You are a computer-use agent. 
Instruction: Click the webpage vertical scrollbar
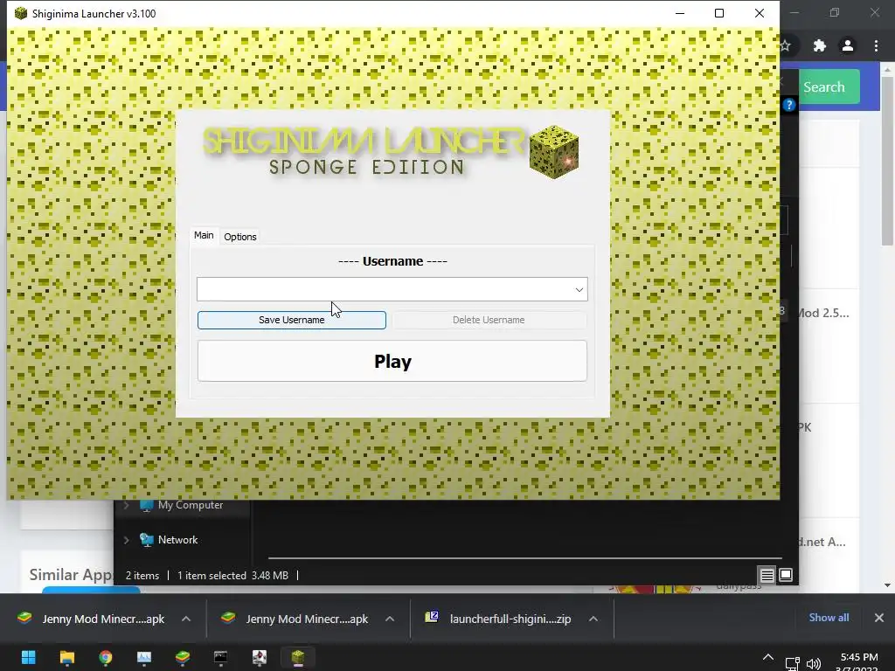click(887, 161)
